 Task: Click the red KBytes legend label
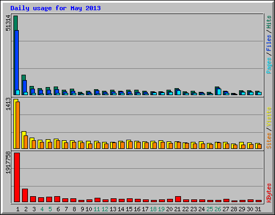click(269, 193)
